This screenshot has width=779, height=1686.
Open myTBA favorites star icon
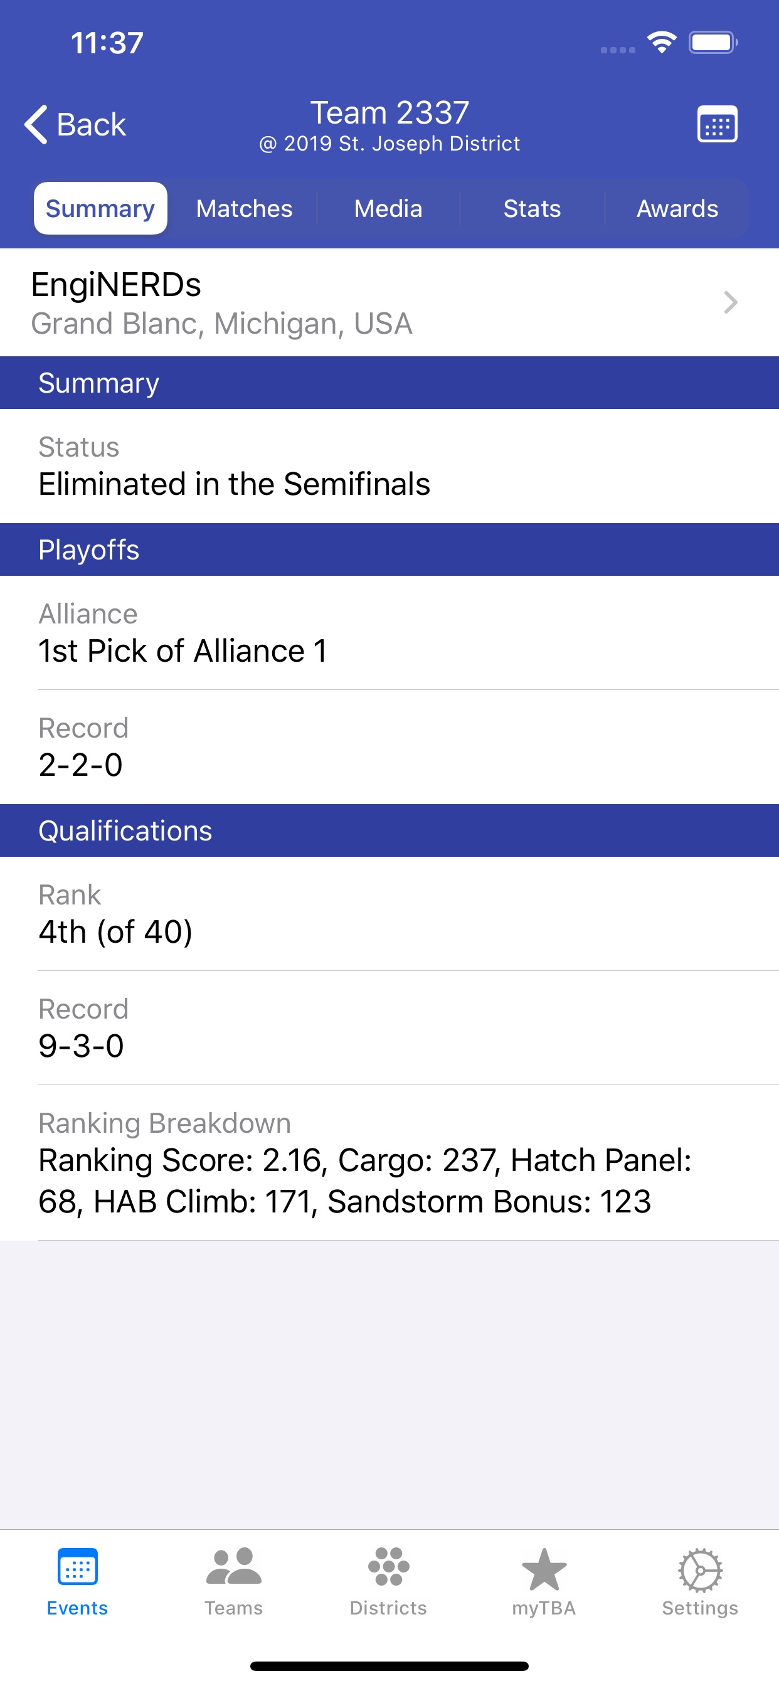click(544, 1567)
